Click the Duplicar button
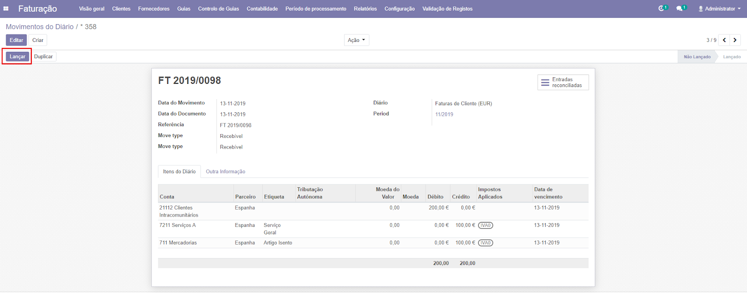The width and height of the screenshot is (747, 293). click(x=43, y=56)
